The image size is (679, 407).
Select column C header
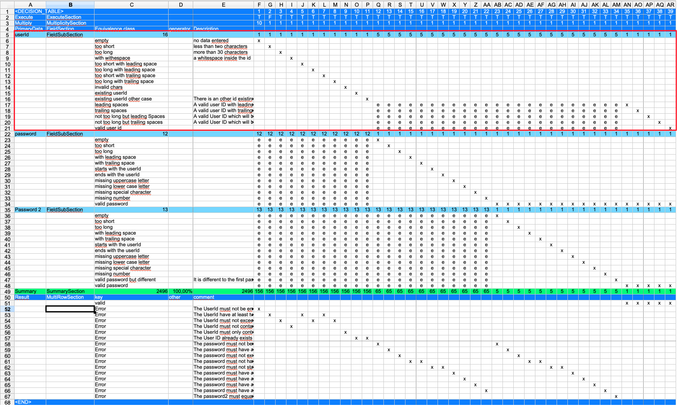131,5
